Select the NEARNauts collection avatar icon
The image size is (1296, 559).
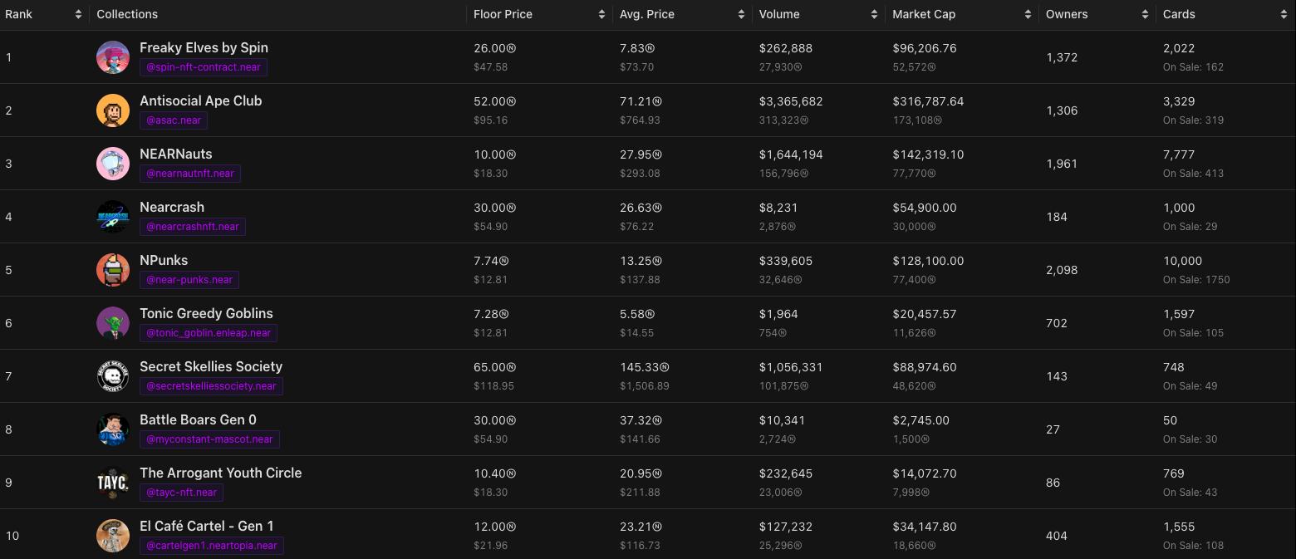113,164
